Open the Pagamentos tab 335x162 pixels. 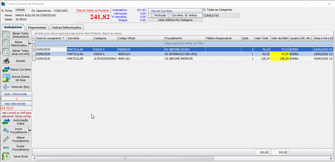(37, 27)
